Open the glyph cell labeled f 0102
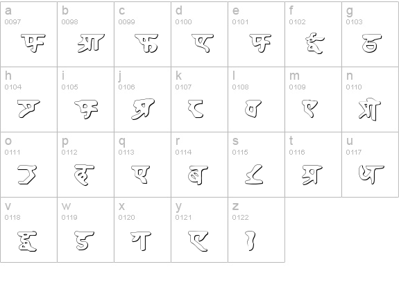Viewport: 399px width, 287px height. point(313,35)
